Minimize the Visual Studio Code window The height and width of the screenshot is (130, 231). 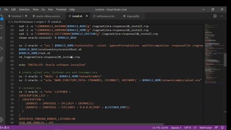(x=204, y=9)
